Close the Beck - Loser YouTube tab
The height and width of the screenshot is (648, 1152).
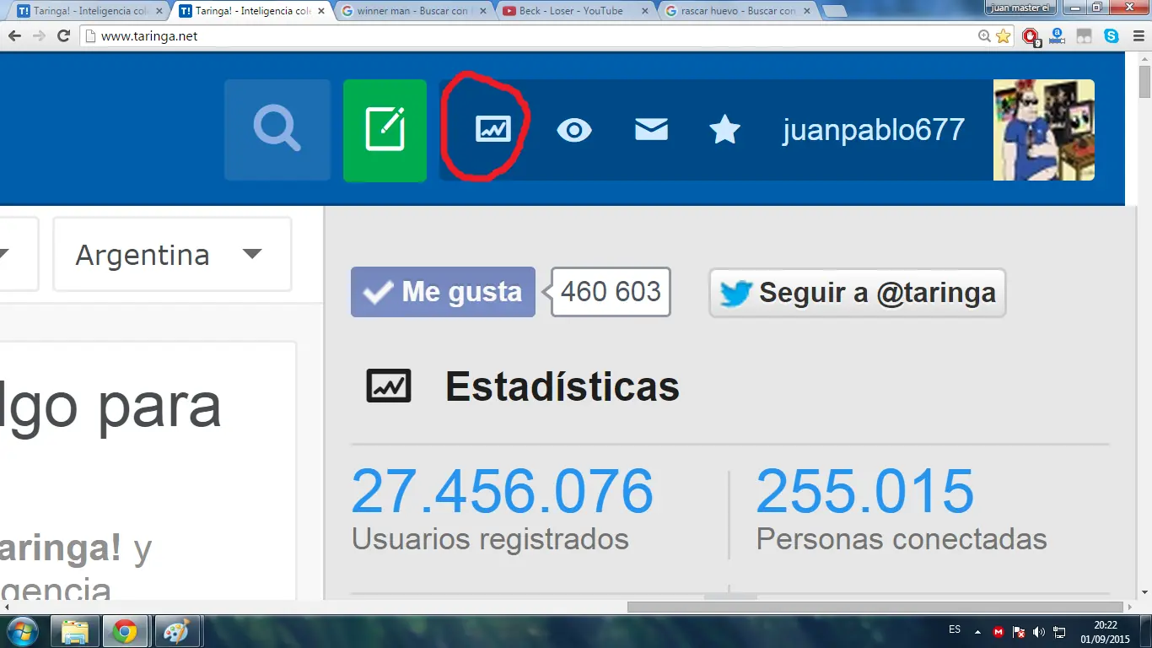[643, 11]
